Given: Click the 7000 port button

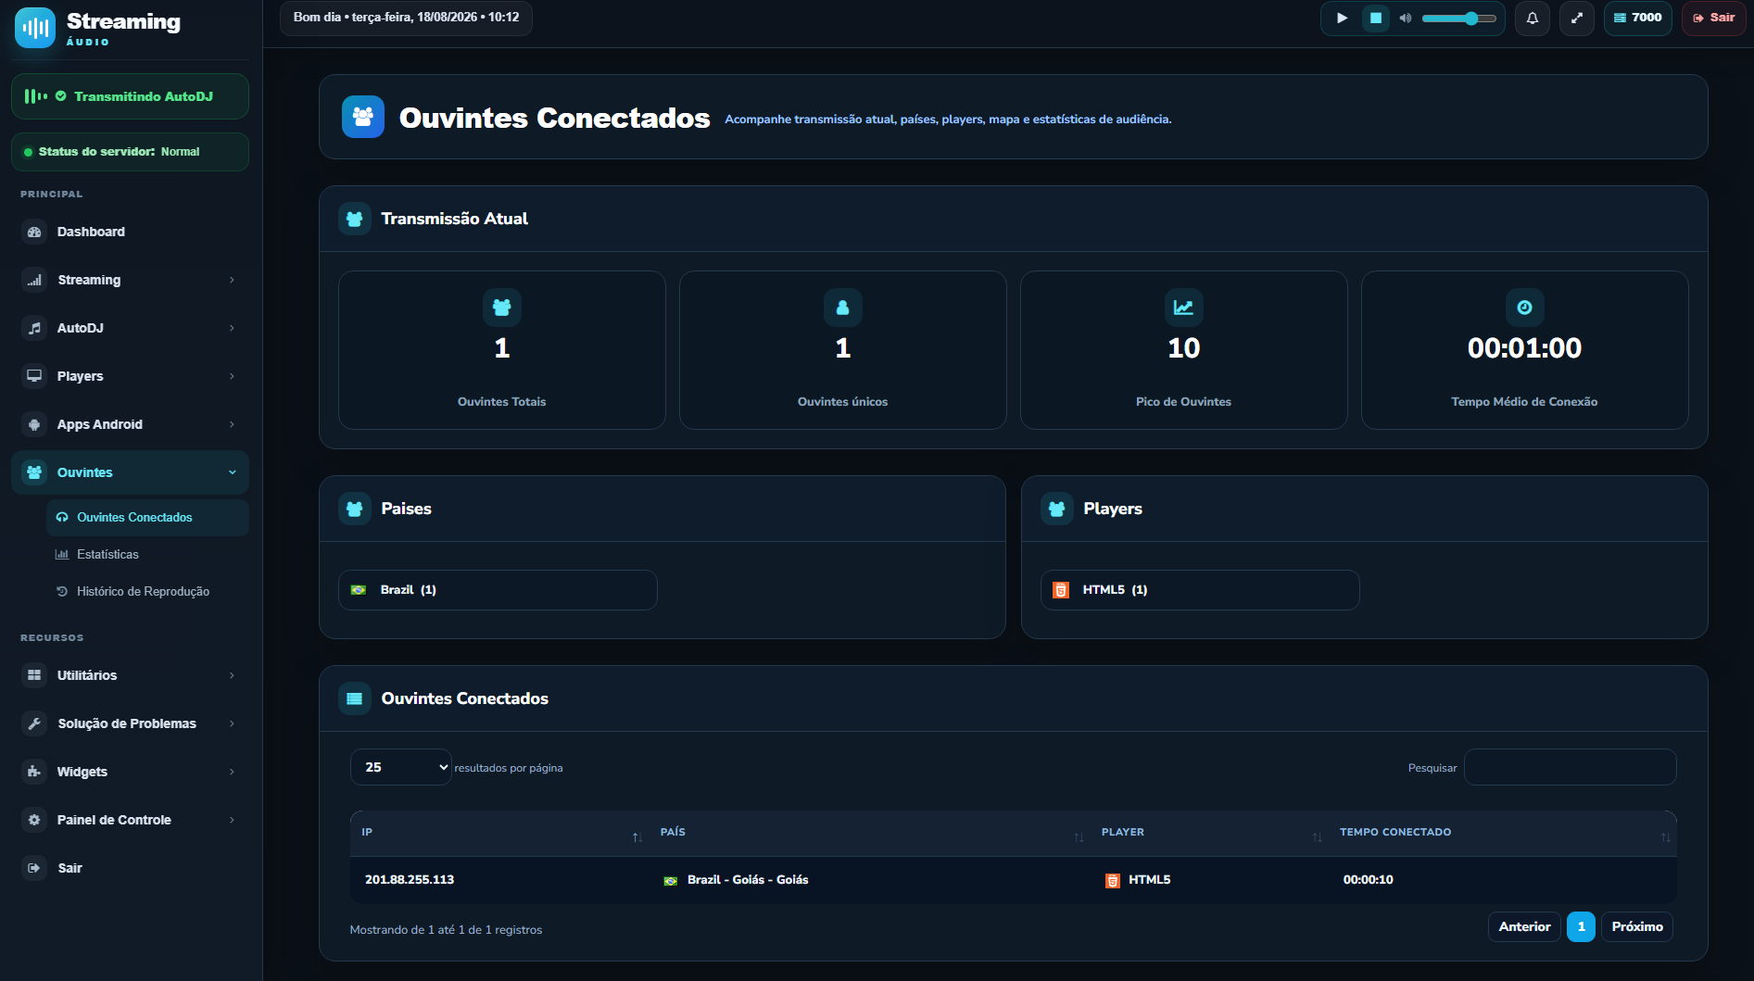Looking at the screenshot, I should click(x=1638, y=18).
